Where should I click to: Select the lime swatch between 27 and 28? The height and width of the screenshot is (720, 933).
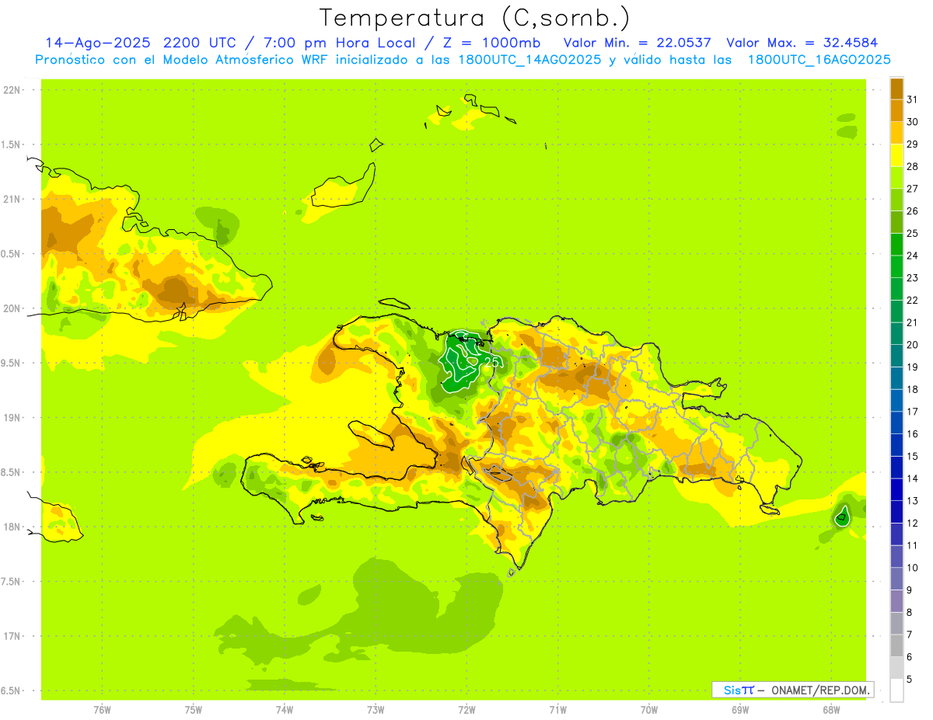click(896, 177)
